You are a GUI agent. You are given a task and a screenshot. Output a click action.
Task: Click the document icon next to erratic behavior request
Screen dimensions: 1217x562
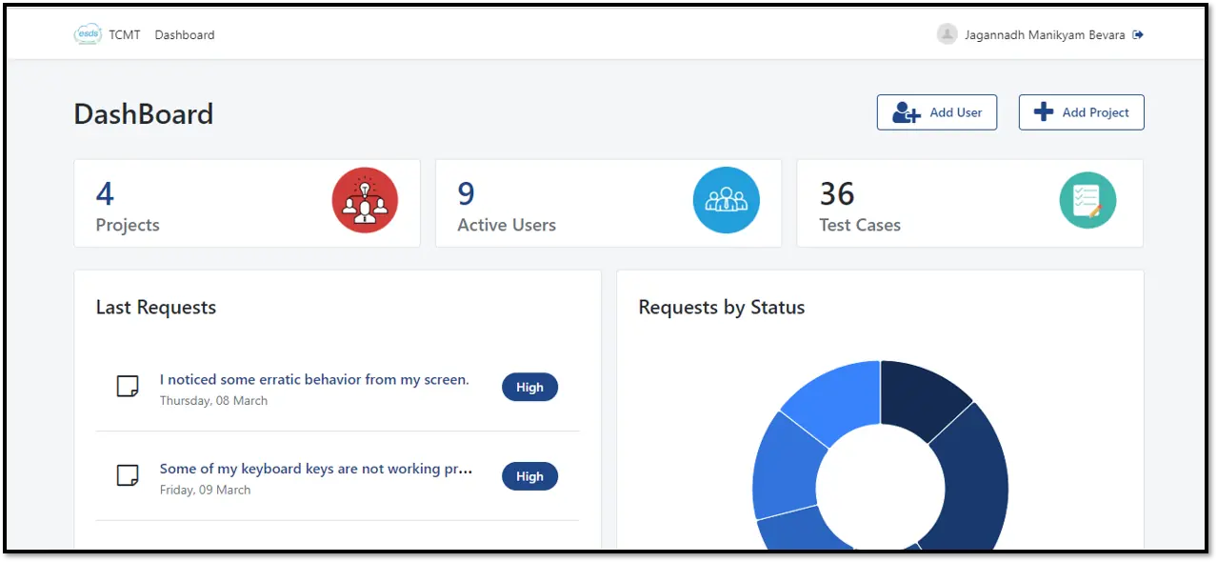point(128,386)
